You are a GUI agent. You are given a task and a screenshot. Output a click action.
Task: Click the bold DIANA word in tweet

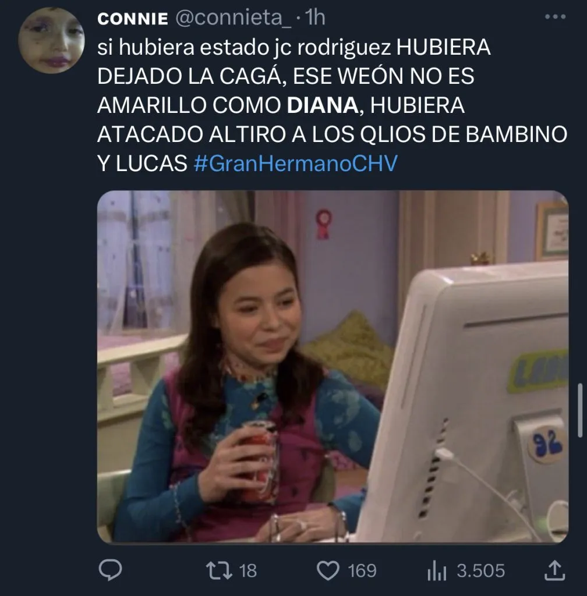point(323,105)
